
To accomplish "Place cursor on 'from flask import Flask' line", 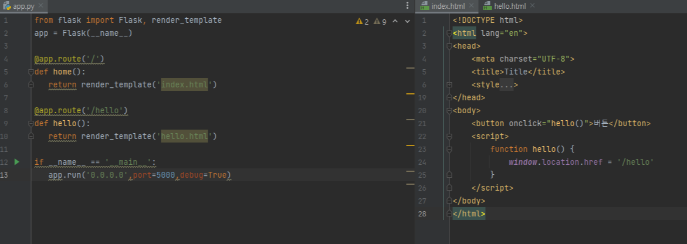I will pyautogui.click(x=128, y=20).
